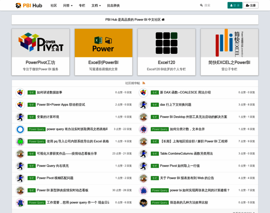Expand the 文档 dropdown menu
This screenshot has height=213, width=270.
(96, 6)
